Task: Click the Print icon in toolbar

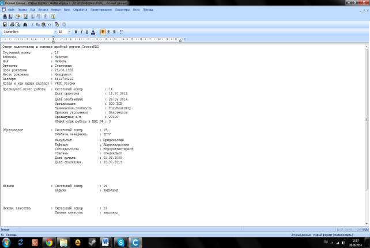Action: coord(11,25)
